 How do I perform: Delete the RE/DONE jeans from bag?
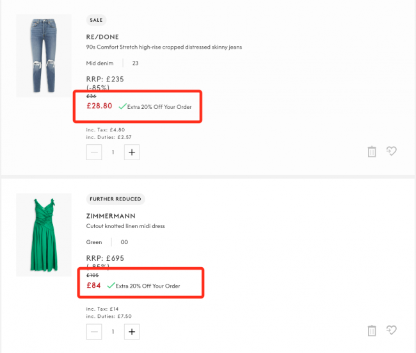(371, 152)
